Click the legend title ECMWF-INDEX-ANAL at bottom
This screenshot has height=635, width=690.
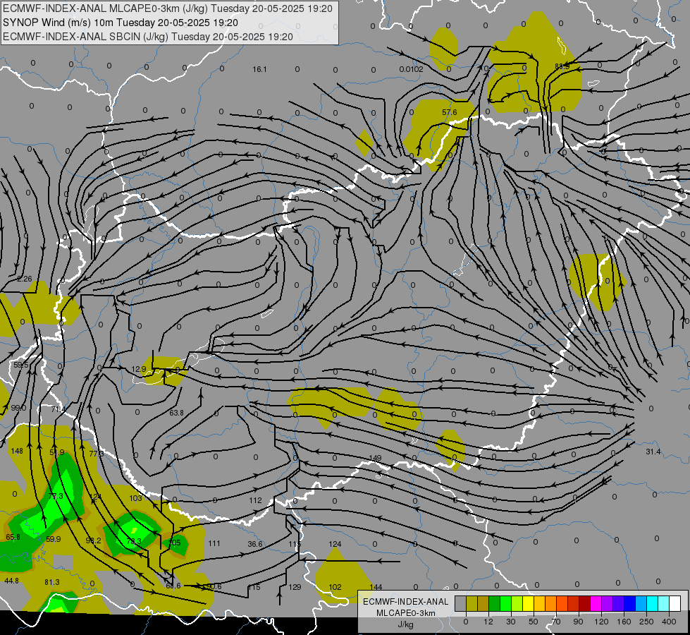[406, 602]
